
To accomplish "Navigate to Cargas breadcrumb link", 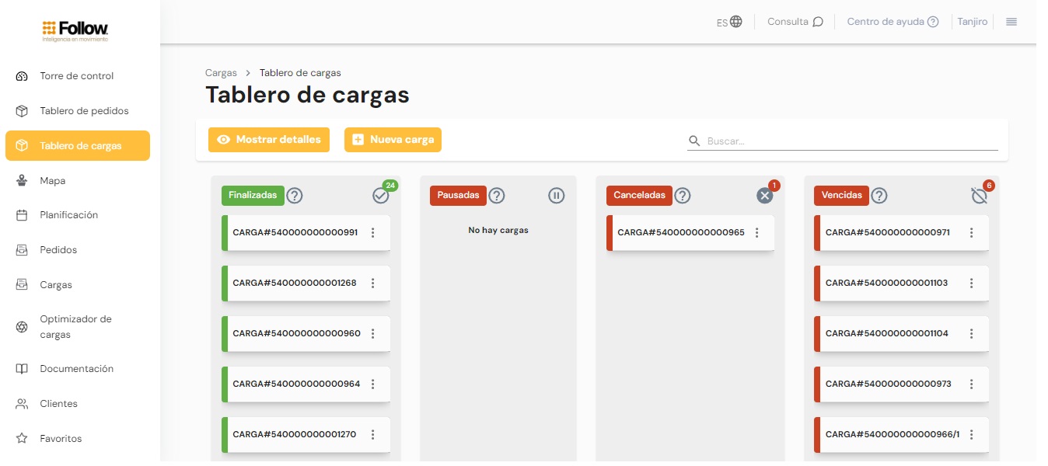I will 221,73.
